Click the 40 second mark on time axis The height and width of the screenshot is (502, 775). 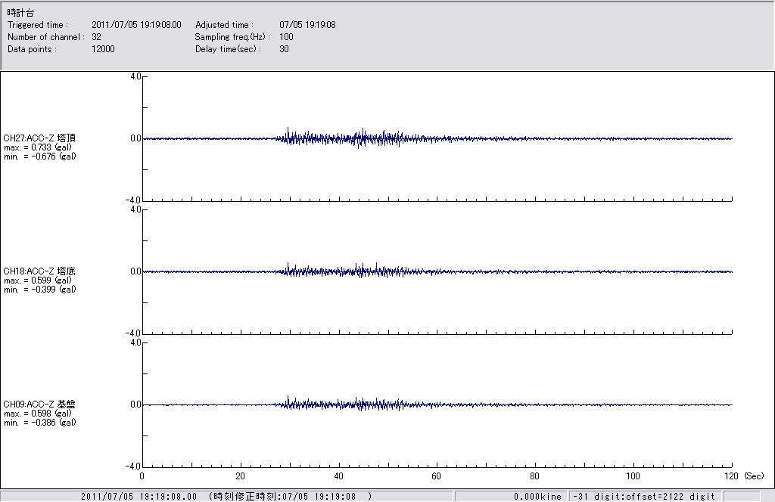pyautogui.click(x=338, y=476)
